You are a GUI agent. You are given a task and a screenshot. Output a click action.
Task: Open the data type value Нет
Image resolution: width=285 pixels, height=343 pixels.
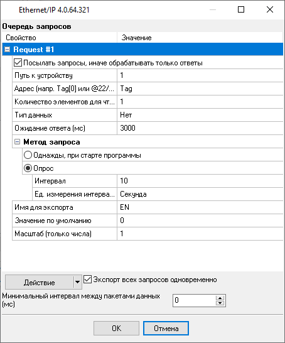(x=200, y=115)
